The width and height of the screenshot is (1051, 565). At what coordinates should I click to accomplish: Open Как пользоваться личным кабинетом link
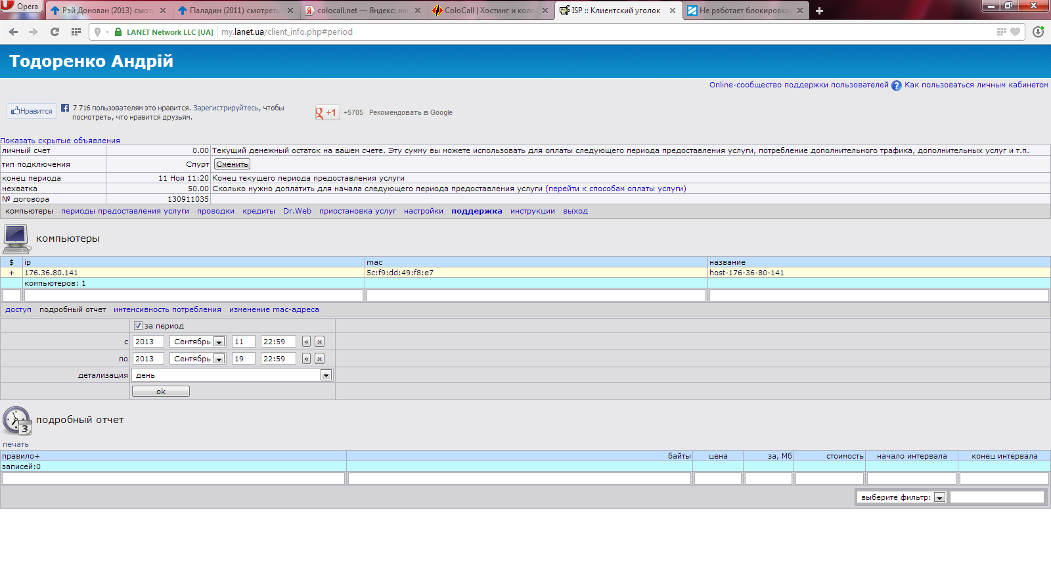(x=976, y=85)
